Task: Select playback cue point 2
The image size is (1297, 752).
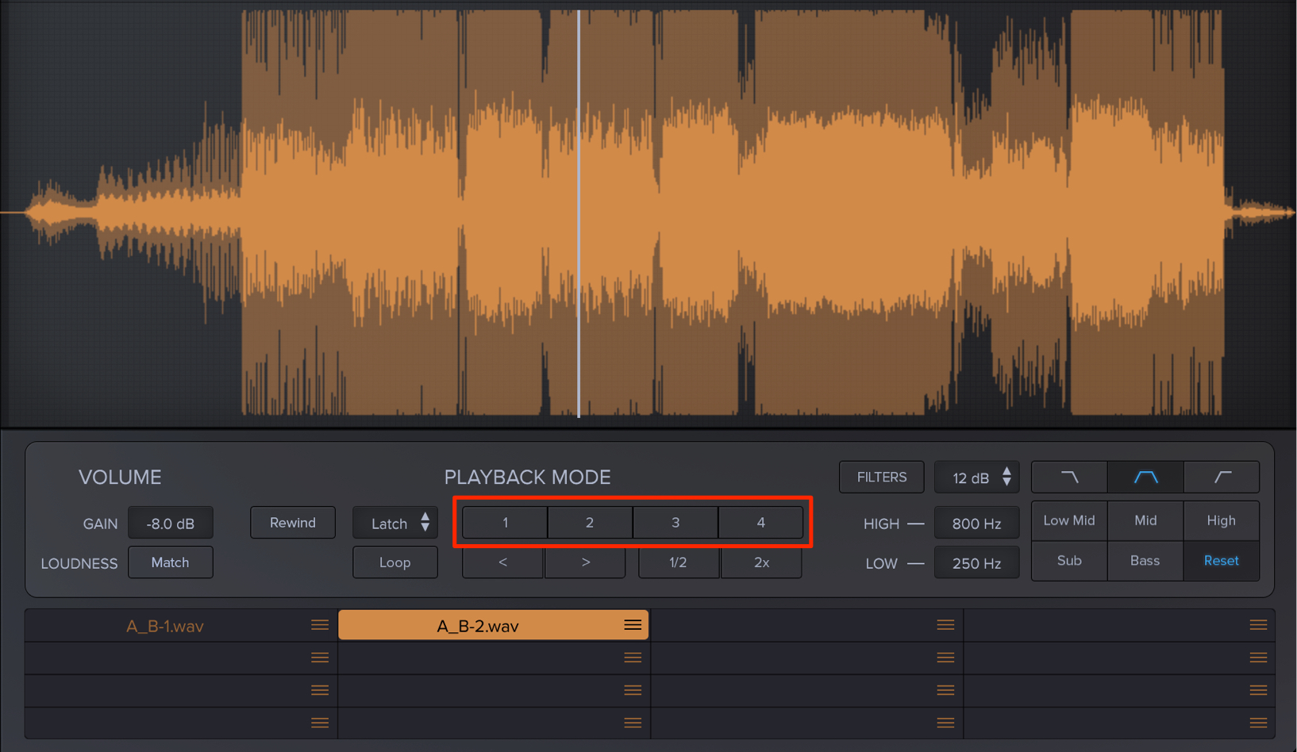Action: (590, 523)
